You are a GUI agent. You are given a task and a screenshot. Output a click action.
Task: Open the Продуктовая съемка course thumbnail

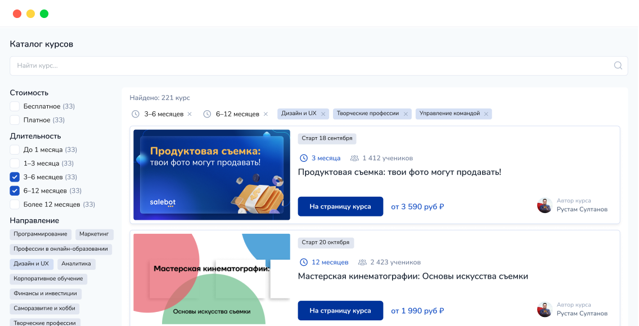[x=212, y=175]
